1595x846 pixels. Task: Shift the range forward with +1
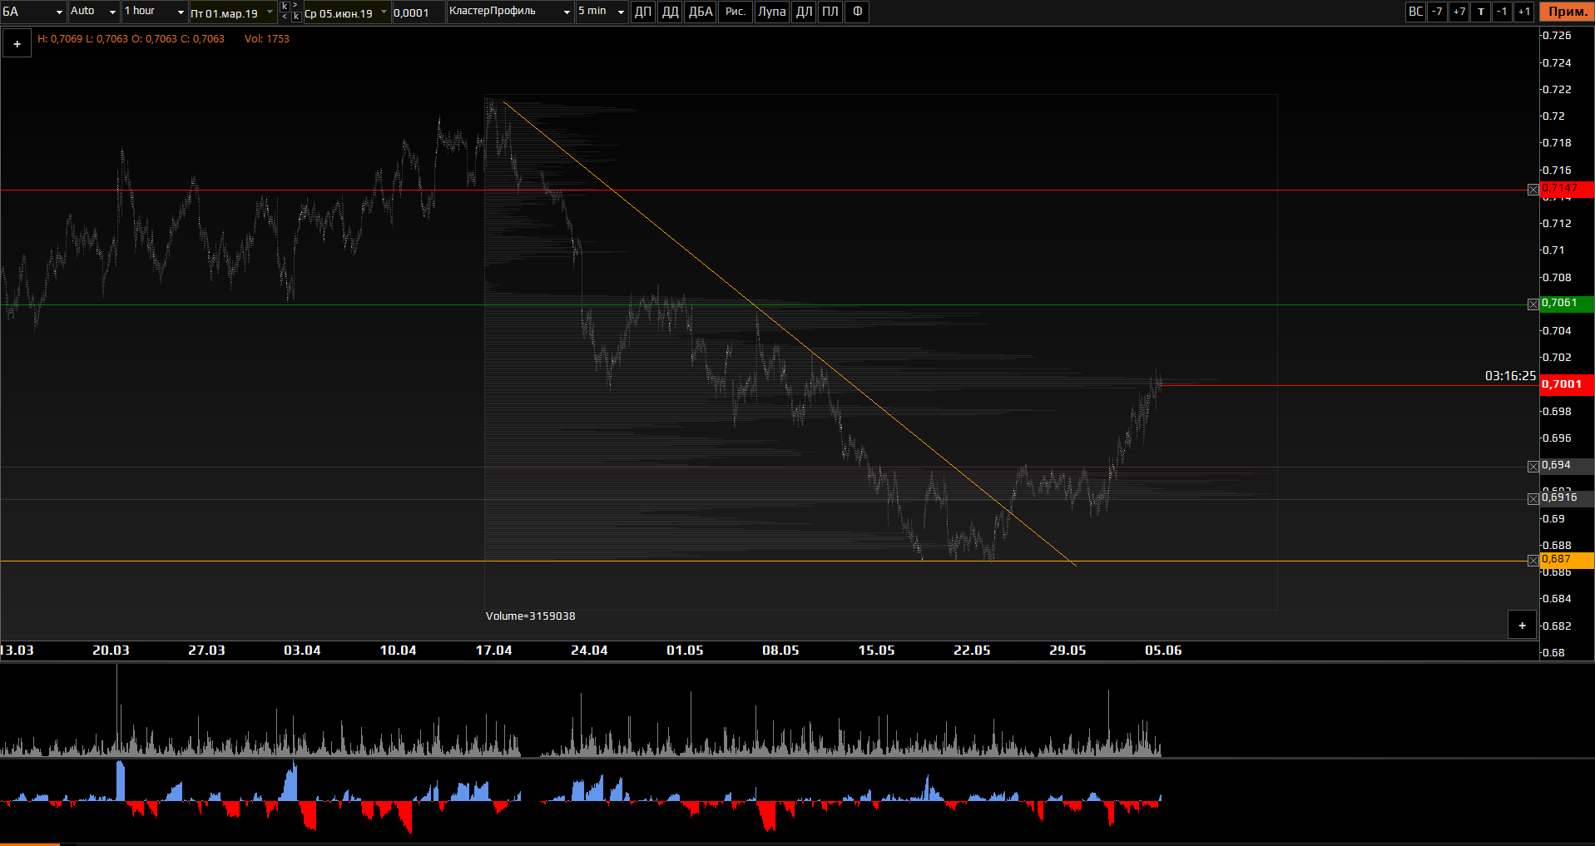[1524, 12]
